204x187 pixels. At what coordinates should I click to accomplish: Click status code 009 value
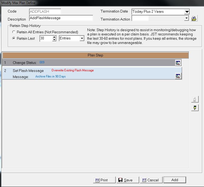coord(42,62)
